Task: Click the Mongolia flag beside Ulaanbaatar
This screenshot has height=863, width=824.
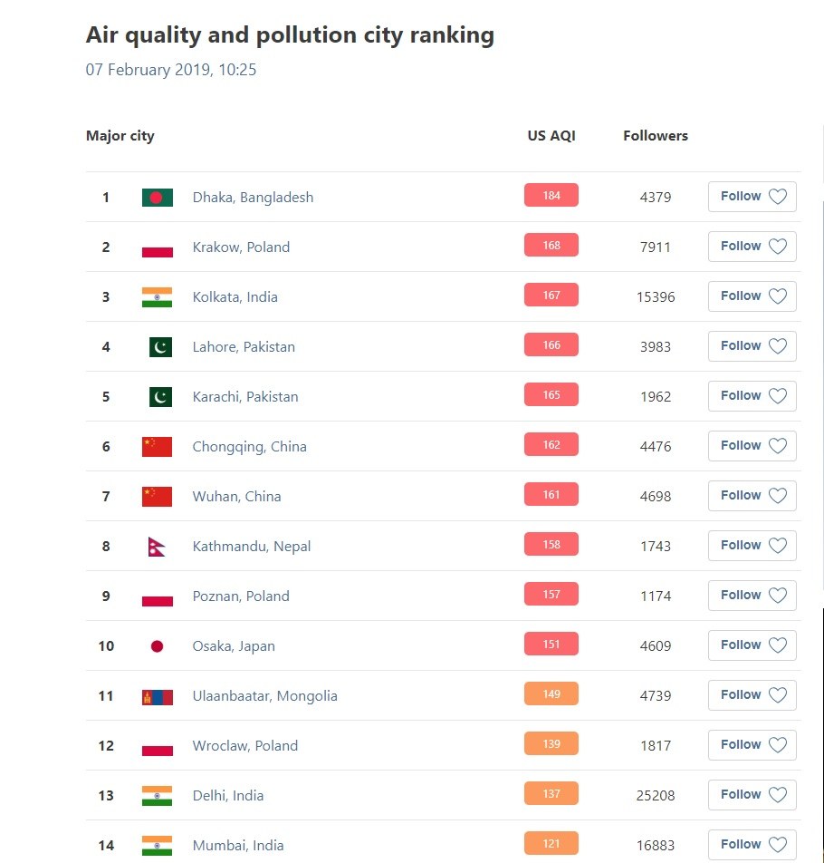Action: [x=157, y=696]
